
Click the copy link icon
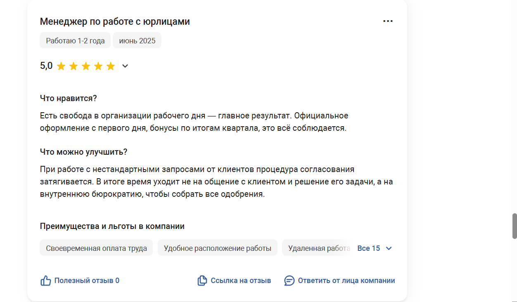[x=202, y=281]
